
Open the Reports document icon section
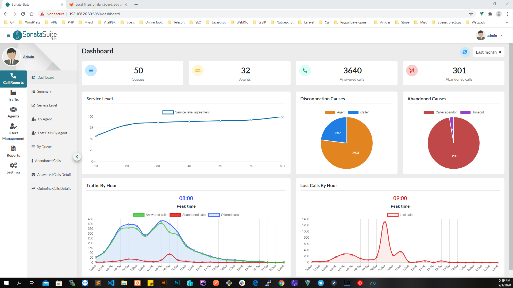point(13,152)
